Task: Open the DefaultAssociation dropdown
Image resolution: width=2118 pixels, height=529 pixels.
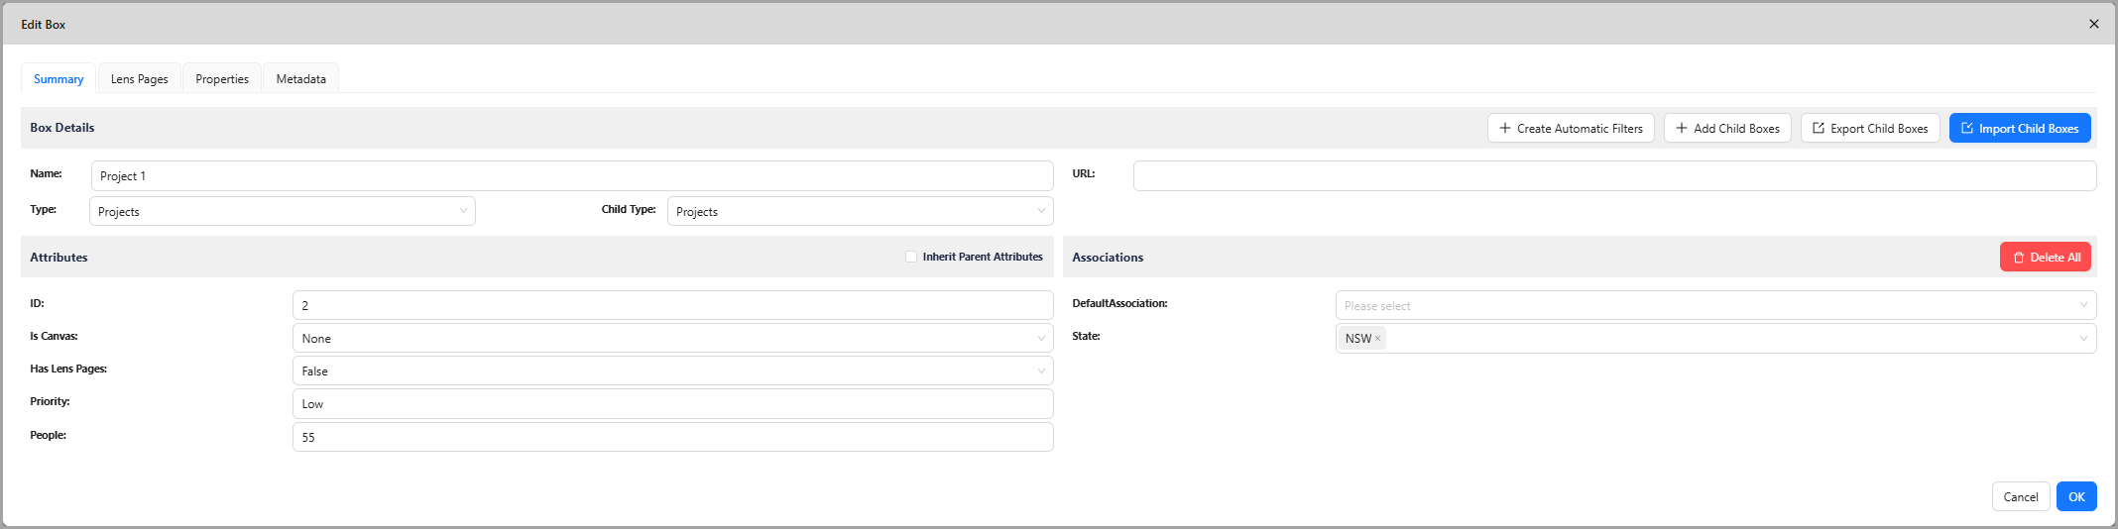Action: tap(1715, 305)
